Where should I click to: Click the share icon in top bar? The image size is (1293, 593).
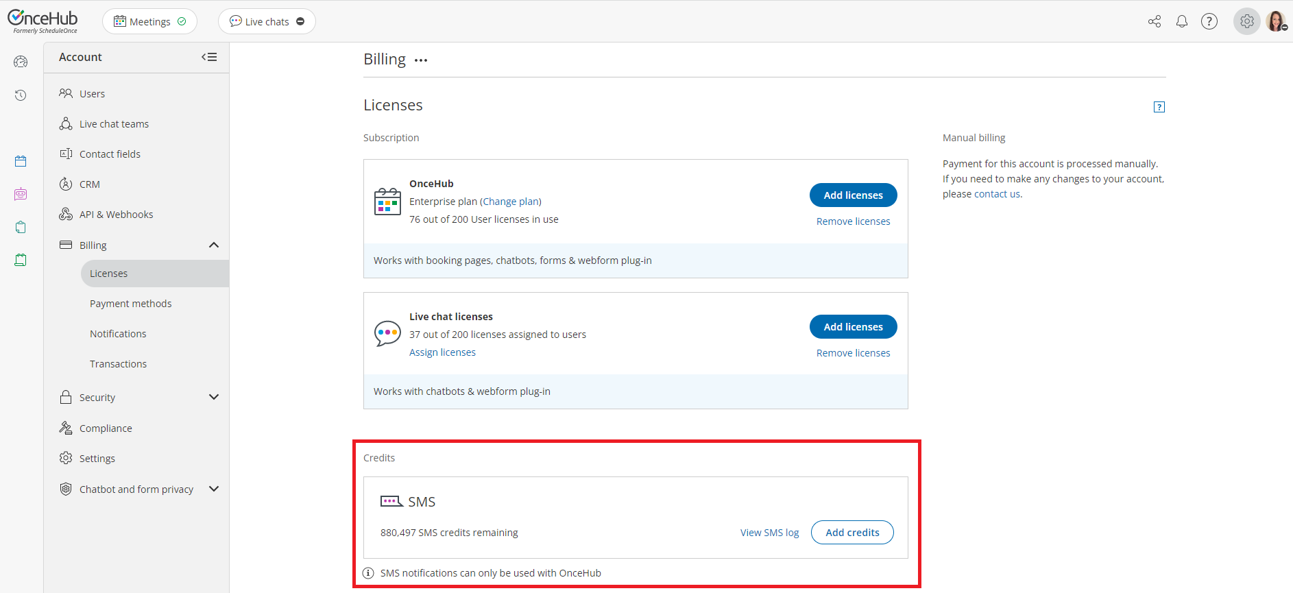pos(1155,21)
